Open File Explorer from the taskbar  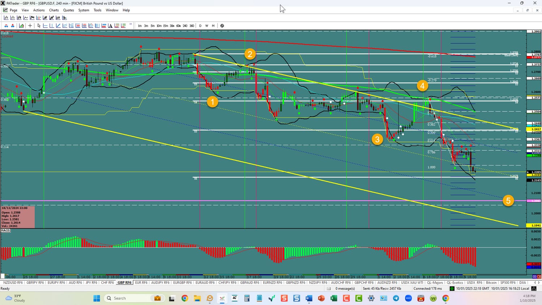tap(197, 298)
